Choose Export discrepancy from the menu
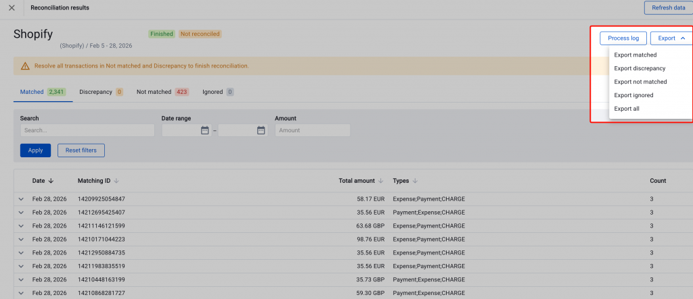 pos(640,68)
